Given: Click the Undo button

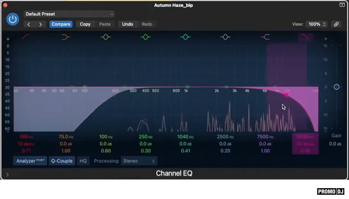Looking at the screenshot, I should (128, 24).
